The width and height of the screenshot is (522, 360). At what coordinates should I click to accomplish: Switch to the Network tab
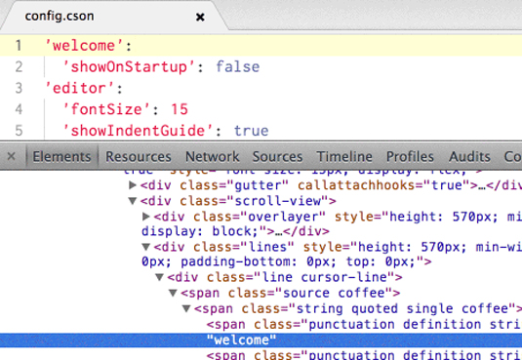212,156
